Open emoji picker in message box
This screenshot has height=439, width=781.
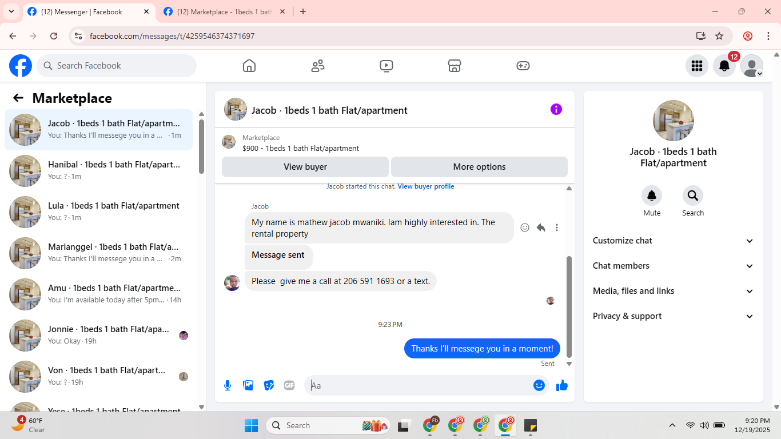click(539, 385)
